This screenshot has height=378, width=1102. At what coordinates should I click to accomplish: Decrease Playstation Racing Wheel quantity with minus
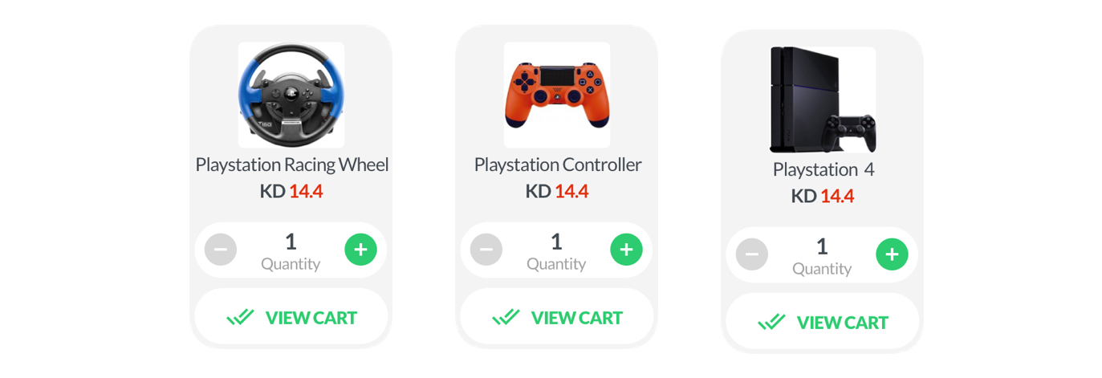pyautogui.click(x=221, y=250)
